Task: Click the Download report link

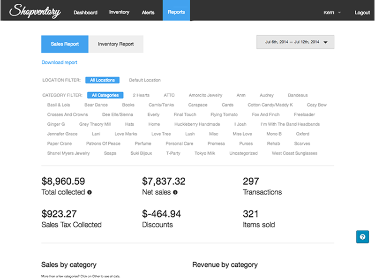Action: pyautogui.click(x=59, y=62)
